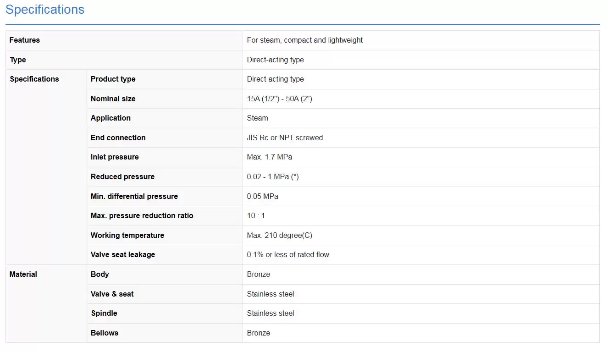This screenshot has height=352, width=608.
Task: Select the "Valve seat leakage" label
Action: (123, 255)
